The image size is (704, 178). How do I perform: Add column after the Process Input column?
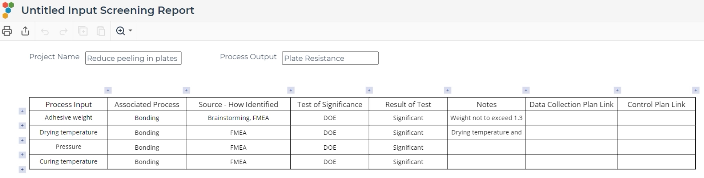click(108, 90)
